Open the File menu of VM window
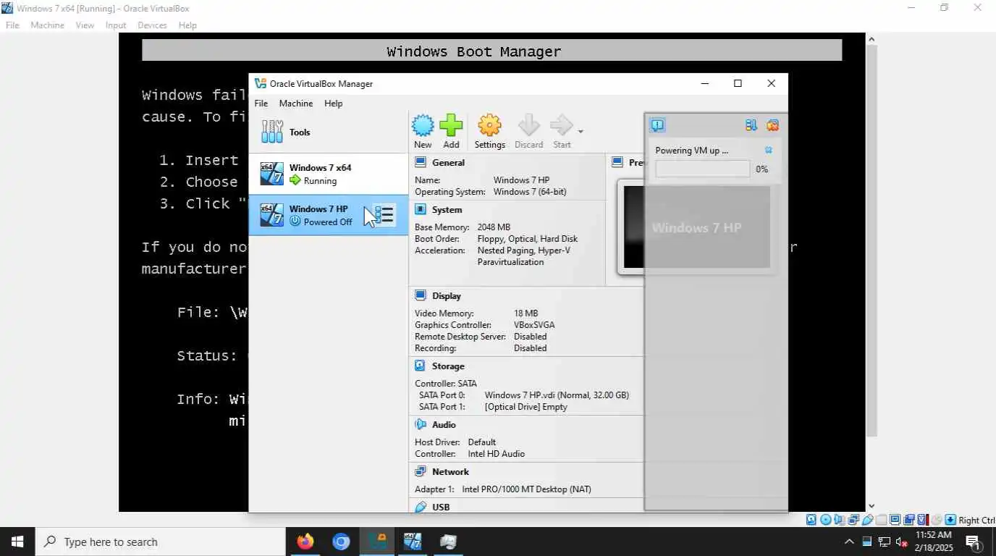 pos(12,25)
